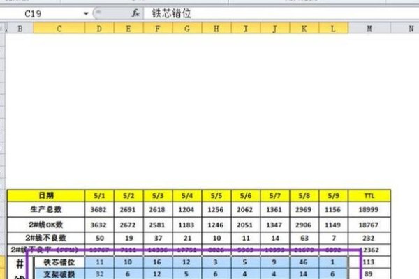This screenshot has width=419, height=279.
Task: Click the cell with value 2969
Action: pyautogui.click(x=304, y=209)
